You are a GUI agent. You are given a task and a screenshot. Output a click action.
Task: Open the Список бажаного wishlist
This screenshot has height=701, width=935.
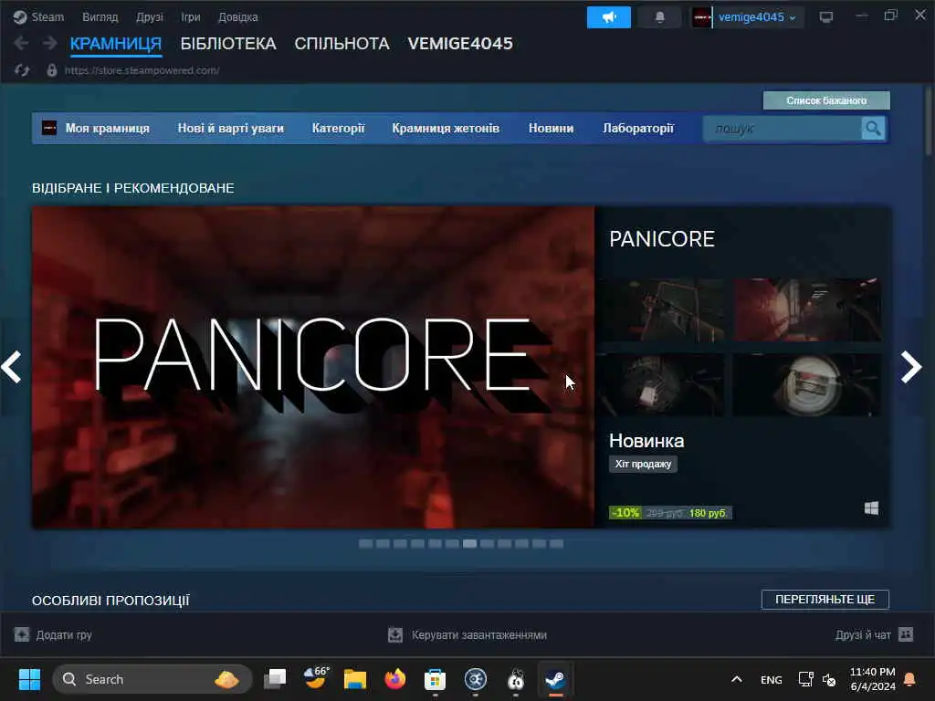point(826,100)
